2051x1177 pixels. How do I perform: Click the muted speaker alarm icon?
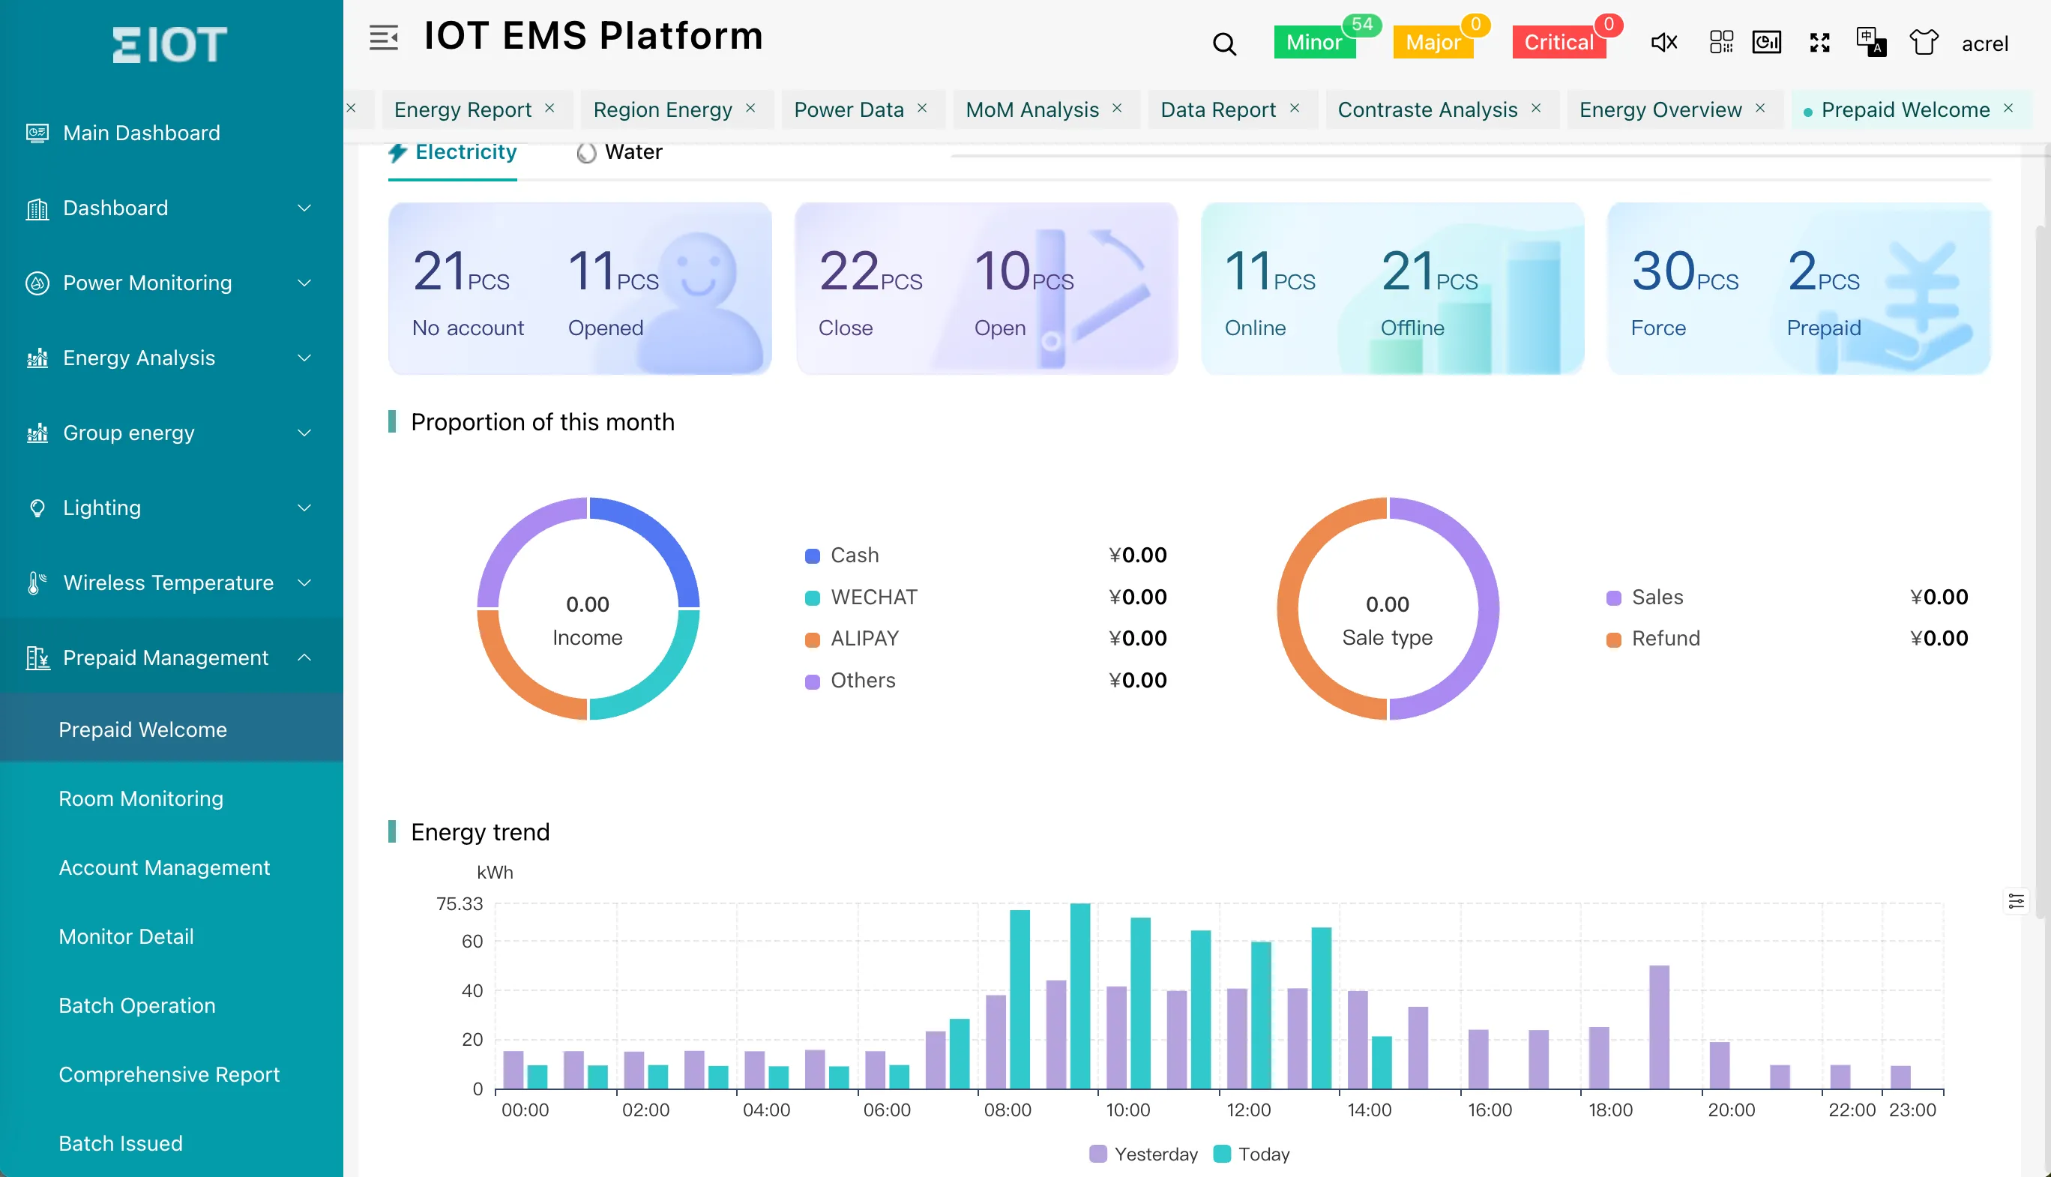1663,42
